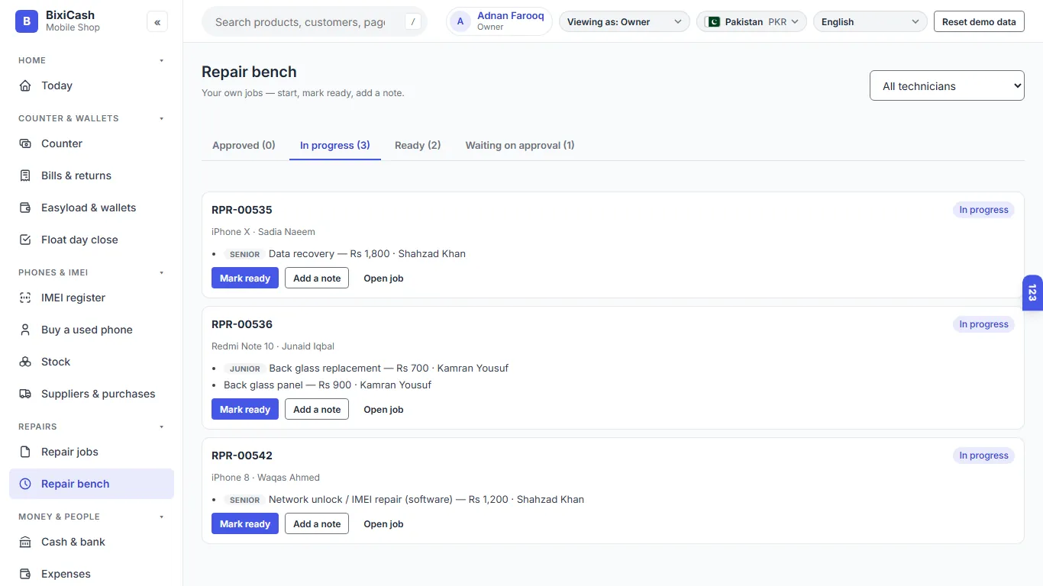Click the RPR-00536 job number
This screenshot has width=1043, height=586.
242,324
